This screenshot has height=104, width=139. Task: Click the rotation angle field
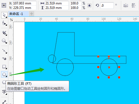click(107, 6)
